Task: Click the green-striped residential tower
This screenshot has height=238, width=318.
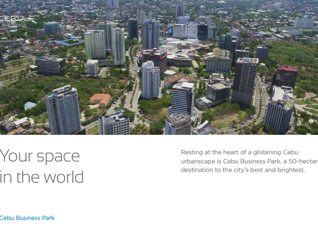Action: (x=94, y=45)
